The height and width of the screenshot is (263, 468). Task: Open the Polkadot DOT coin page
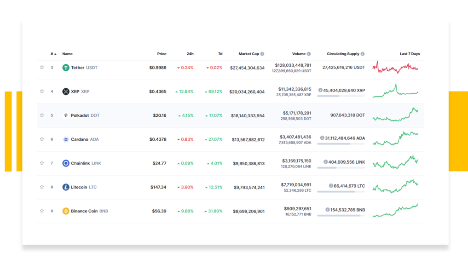click(85, 115)
